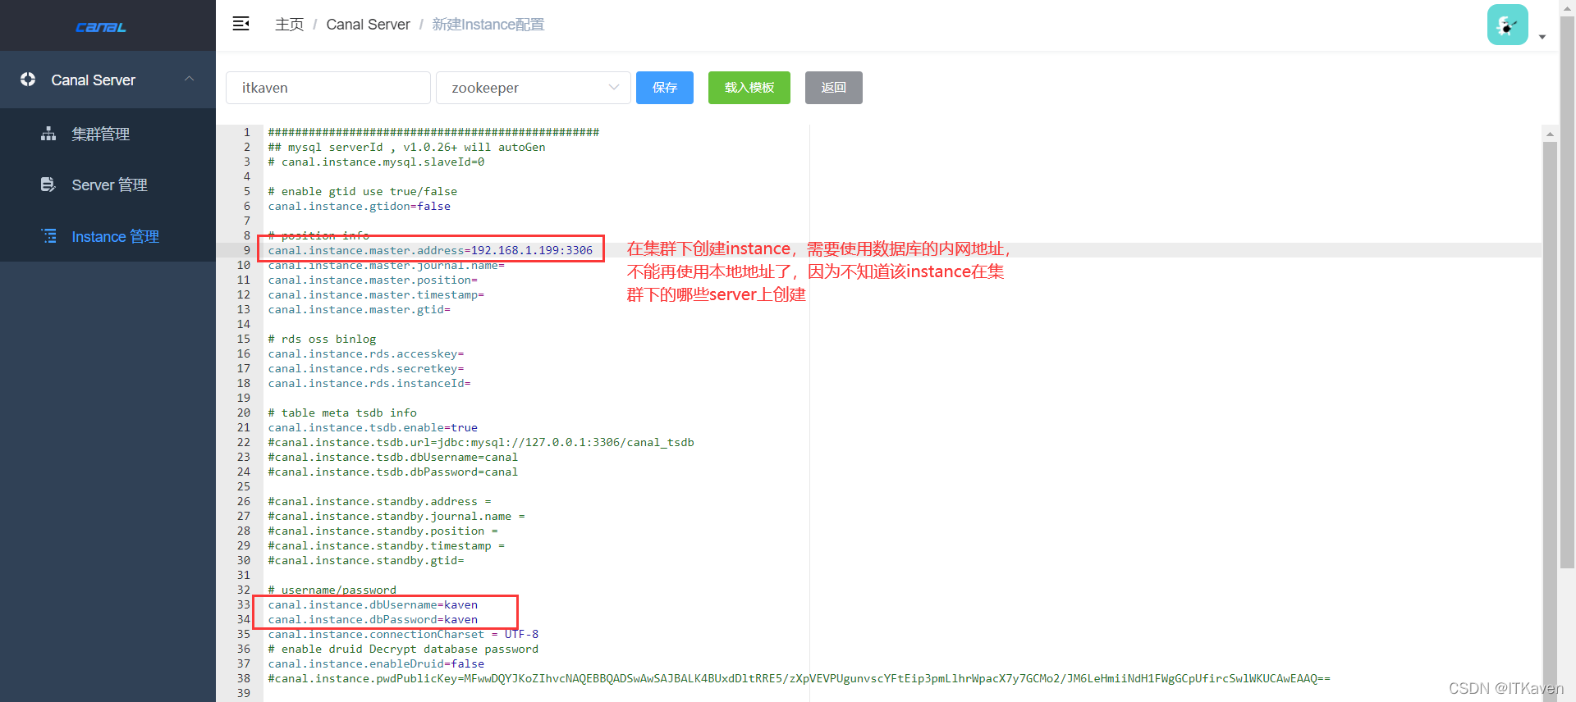This screenshot has width=1576, height=702.
Task: Click the Canal Server menu icon
Action: click(28, 80)
